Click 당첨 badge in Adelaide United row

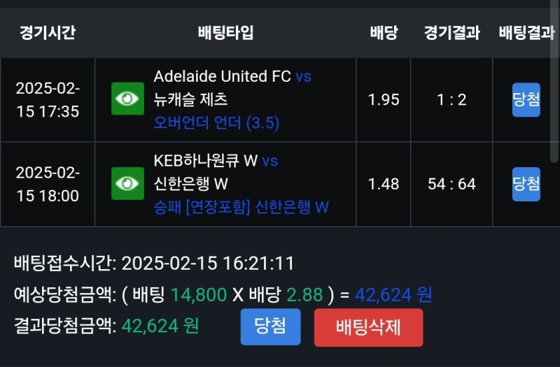click(x=526, y=99)
